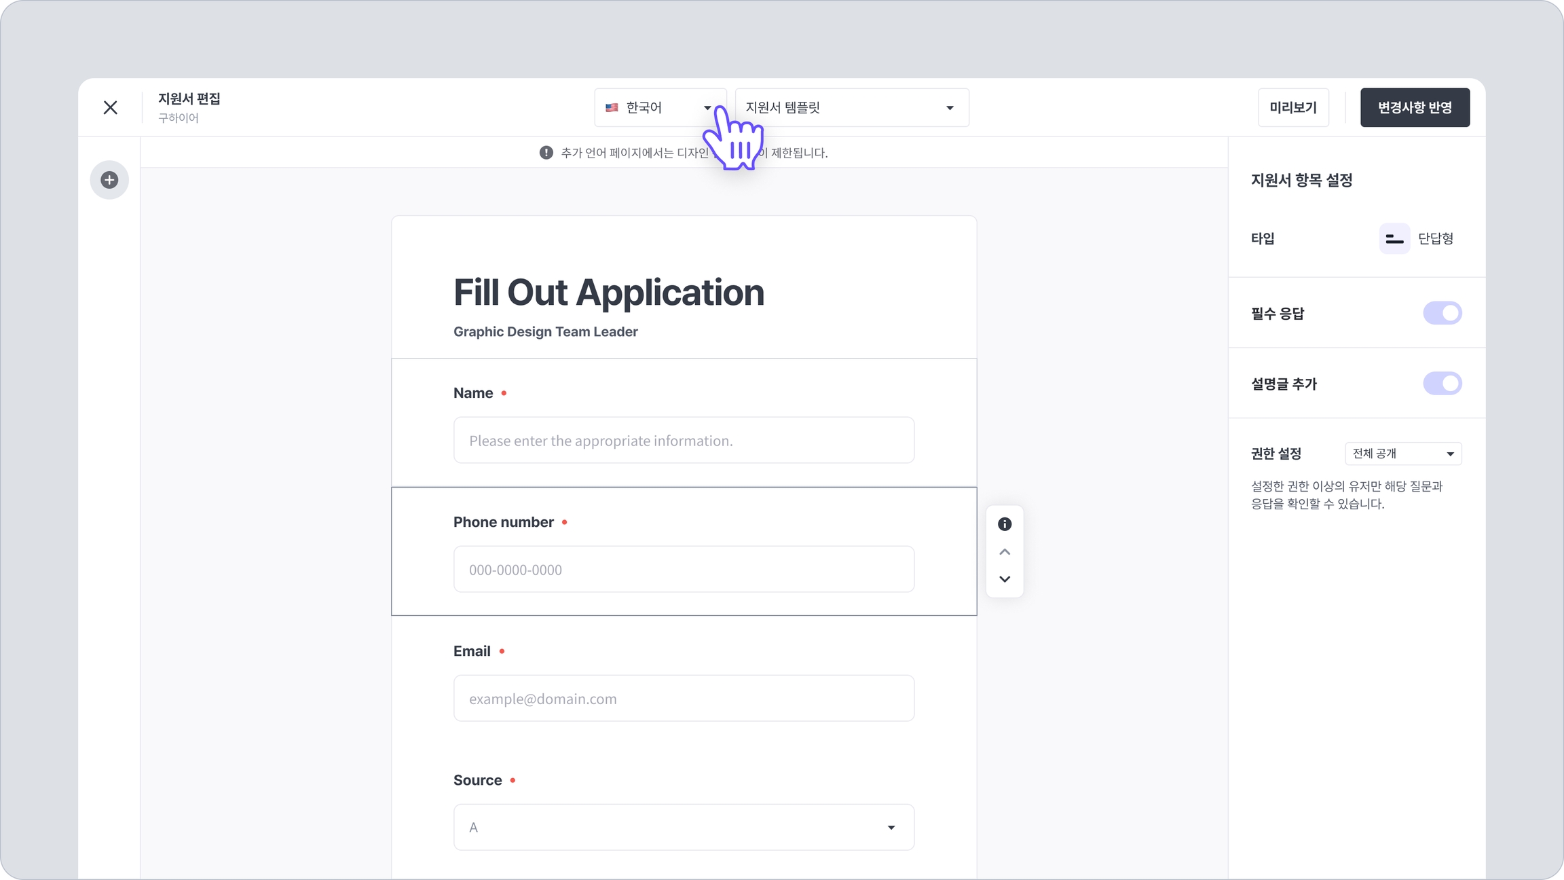The image size is (1564, 880).
Task: Click the plus icon to add a form item
Action: tap(109, 180)
